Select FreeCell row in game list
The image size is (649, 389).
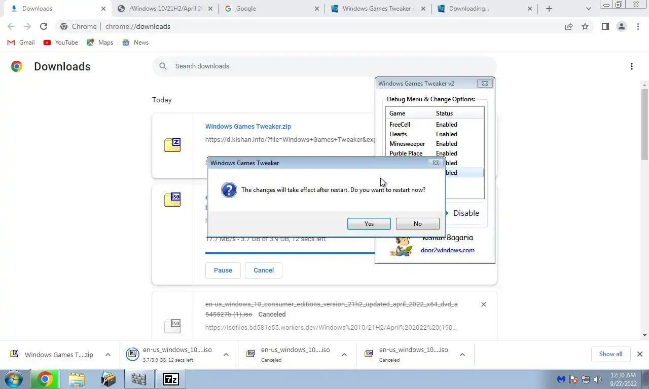click(x=435, y=124)
